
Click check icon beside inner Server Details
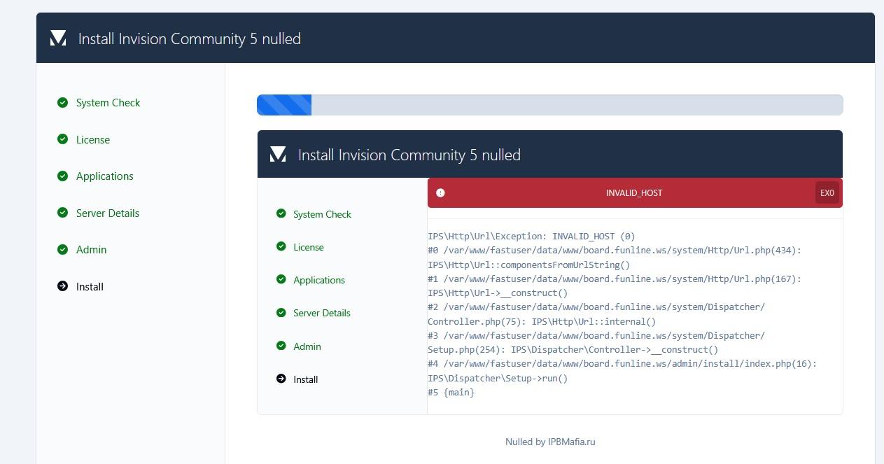pos(281,312)
